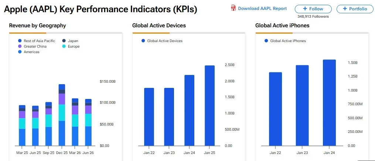Click the Global Active Devices chart heading
The image size is (375, 161).
tap(159, 25)
